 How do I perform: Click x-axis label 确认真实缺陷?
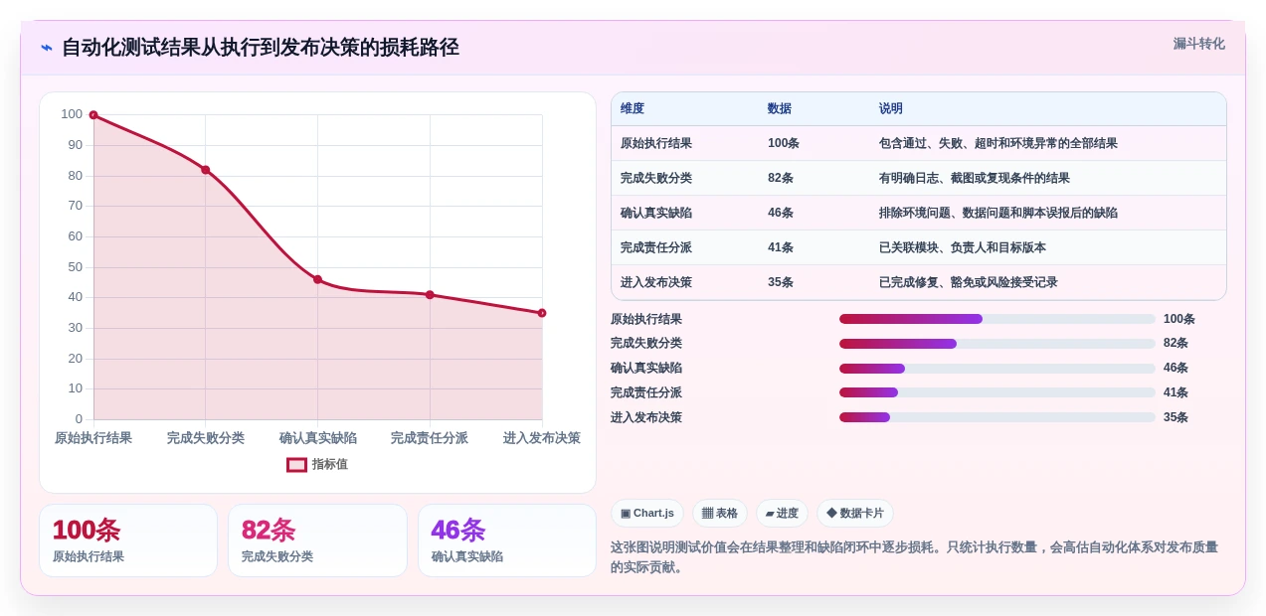coord(317,438)
